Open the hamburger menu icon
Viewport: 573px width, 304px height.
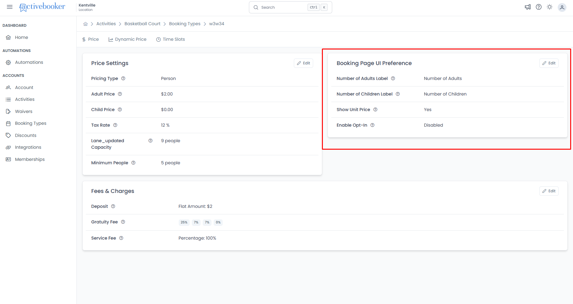[x=10, y=7]
